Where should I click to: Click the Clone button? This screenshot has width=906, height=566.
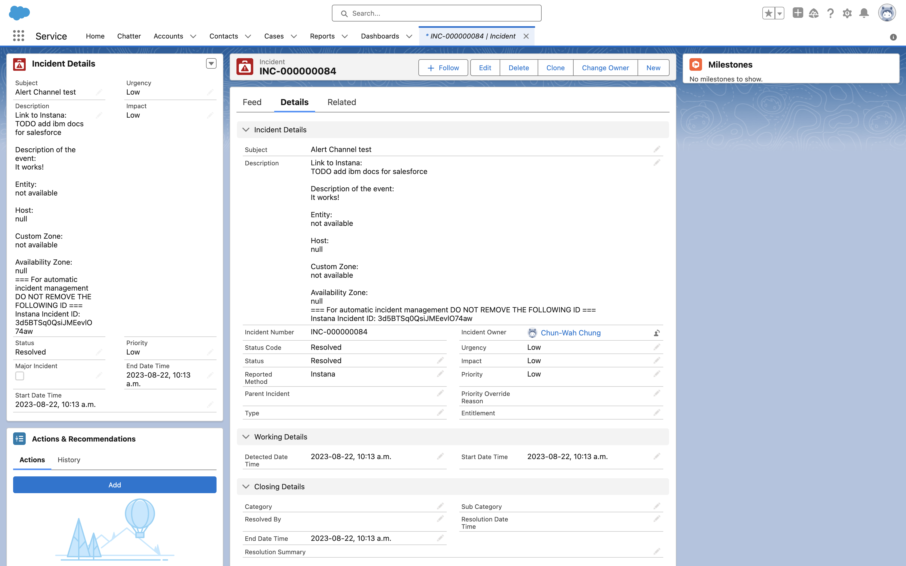(555, 68)
